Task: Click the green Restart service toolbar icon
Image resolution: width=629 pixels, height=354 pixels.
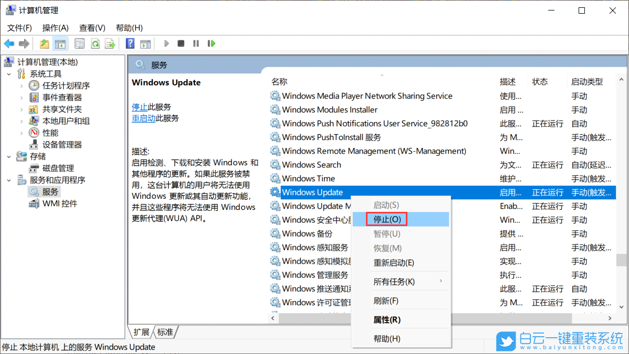Action: click(x=211, y=44)
